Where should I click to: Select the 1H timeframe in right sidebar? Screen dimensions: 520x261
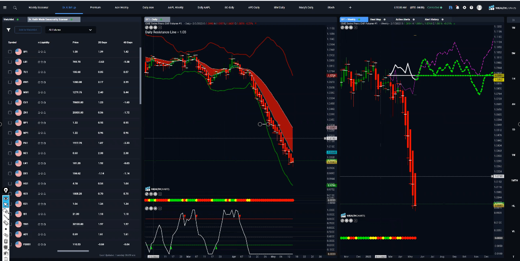[x=513, y=78]
